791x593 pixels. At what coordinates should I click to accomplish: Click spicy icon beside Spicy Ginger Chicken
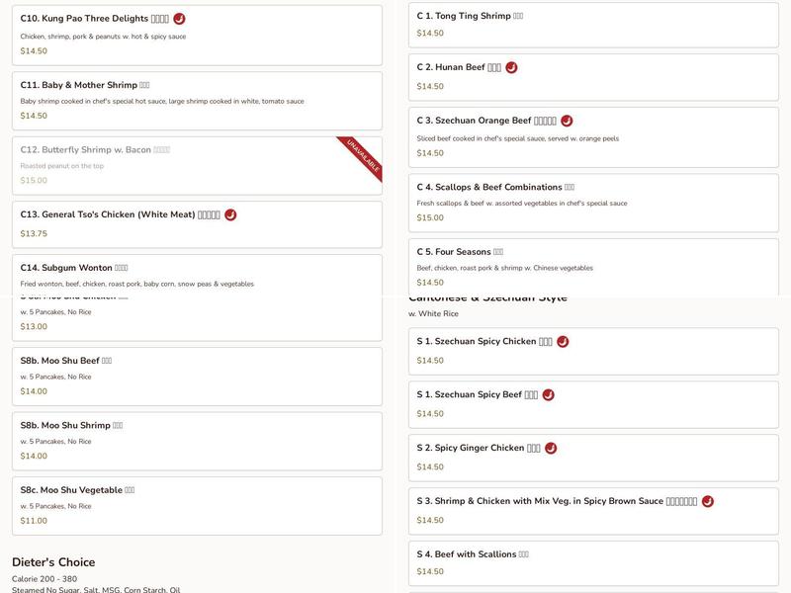(551, 449)
